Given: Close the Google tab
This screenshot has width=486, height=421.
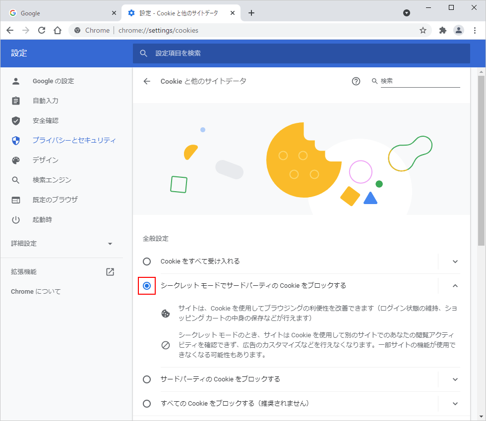Looking at the screenshot, I should tap(114, 13).
